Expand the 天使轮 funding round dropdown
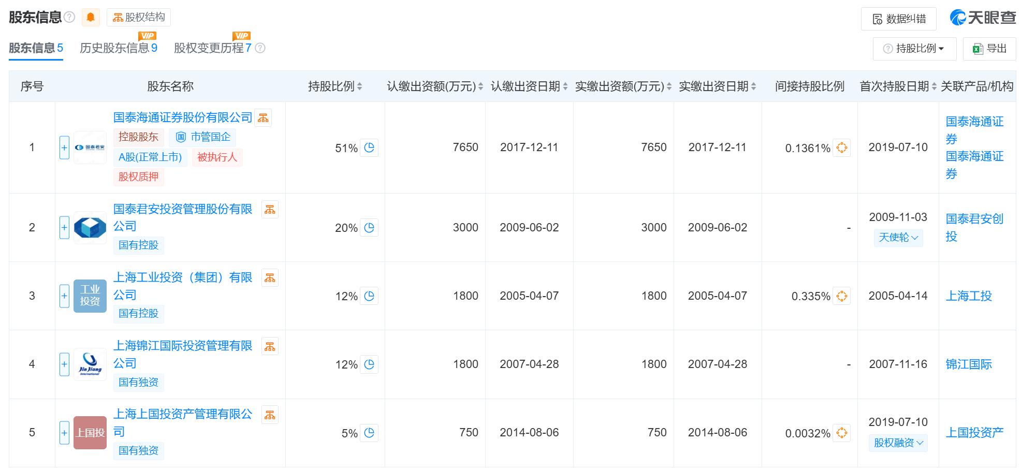The width and height of the screenshot is (1021, 470). tap(898, 238)
